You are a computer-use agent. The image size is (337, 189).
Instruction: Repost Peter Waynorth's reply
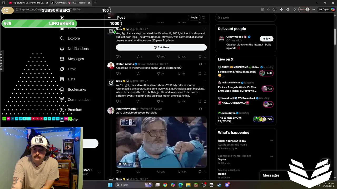[x=138, y=172]
